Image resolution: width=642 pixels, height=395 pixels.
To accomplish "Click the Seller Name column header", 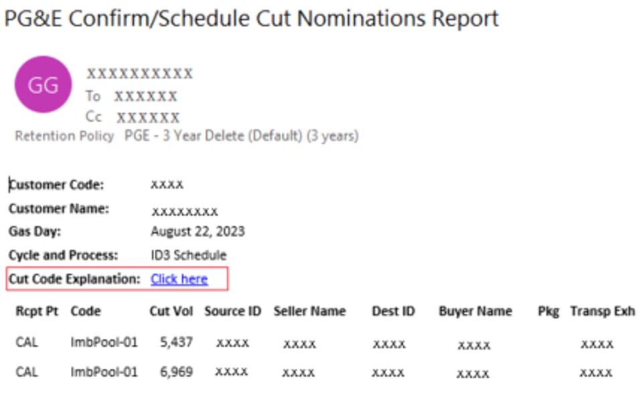I will [x=309, y=311].
